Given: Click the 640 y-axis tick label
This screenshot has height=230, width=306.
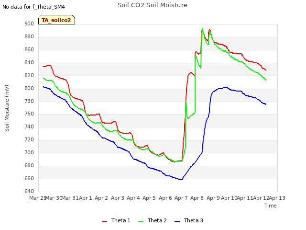Looking at the screenshot, I should coord(29,191).
